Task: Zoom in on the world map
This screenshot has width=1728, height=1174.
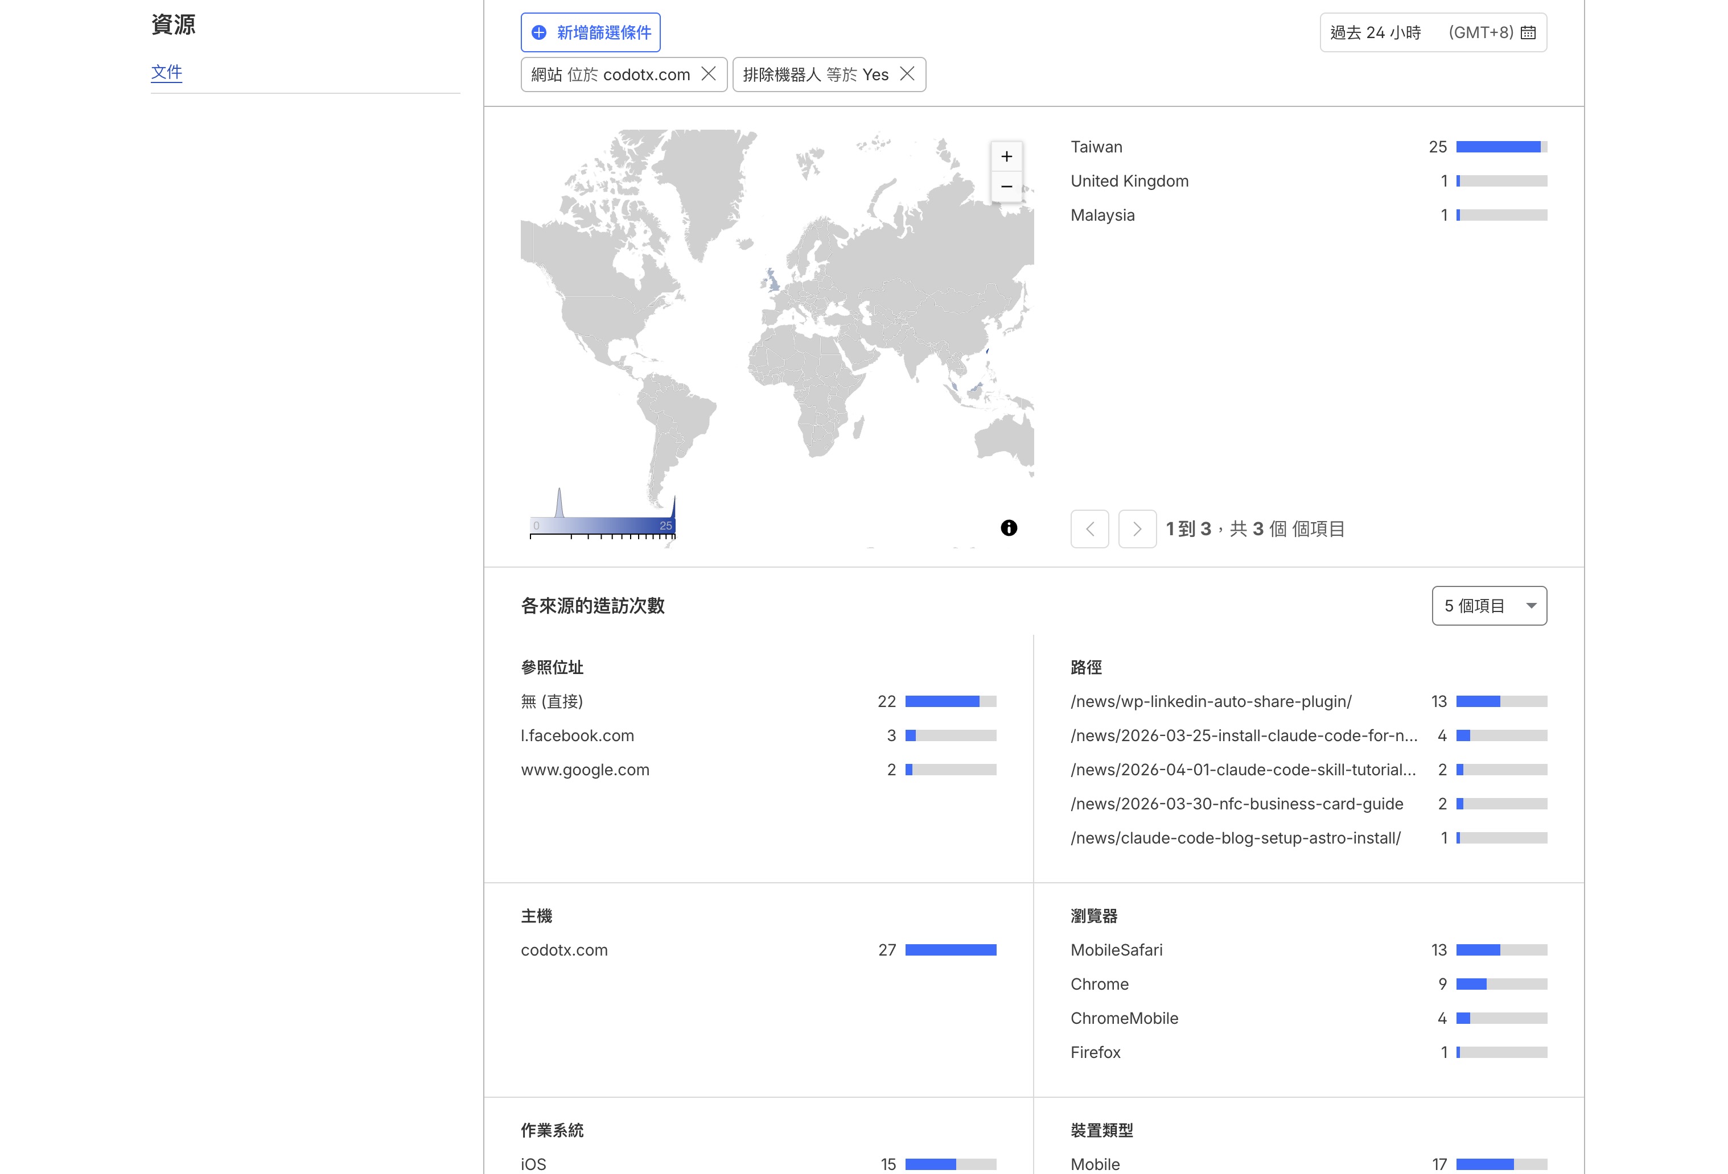Action: pos(1007,156)
